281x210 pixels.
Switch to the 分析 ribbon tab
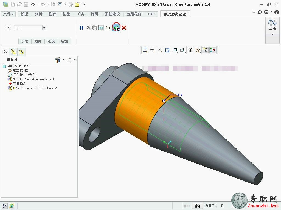click(38, 14)
